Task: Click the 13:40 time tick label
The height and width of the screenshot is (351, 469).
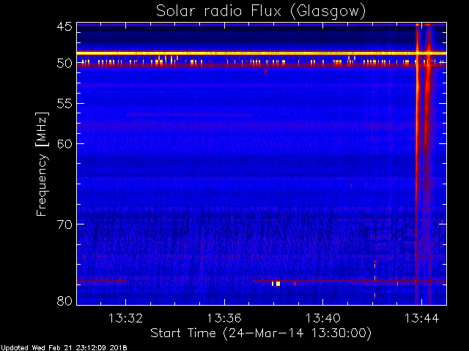Action: click(x=322, y=318)
